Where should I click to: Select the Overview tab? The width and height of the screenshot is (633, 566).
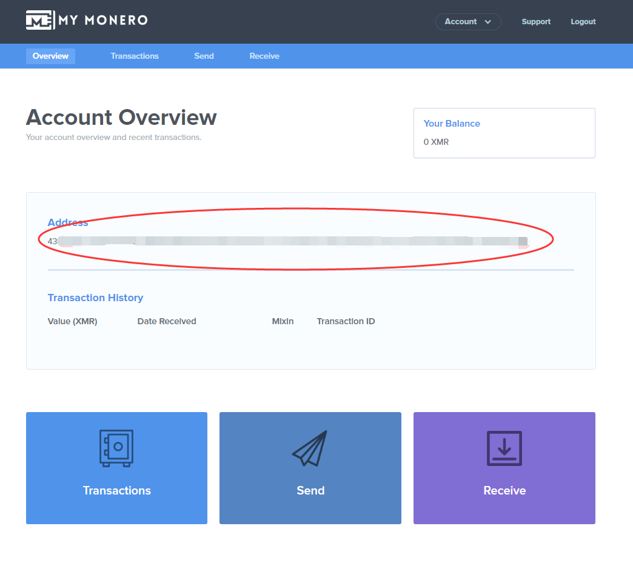click(50, 56)
